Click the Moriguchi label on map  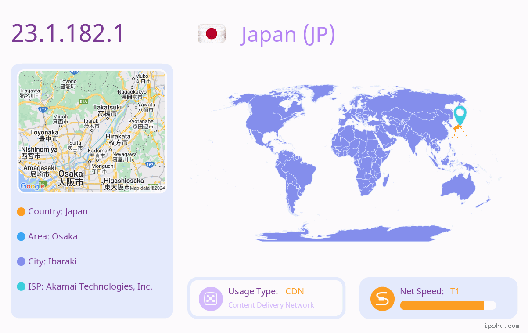103,168
